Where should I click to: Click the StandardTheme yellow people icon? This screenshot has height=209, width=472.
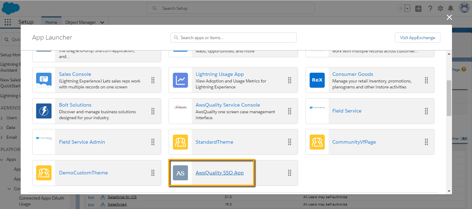tap(181, 142)
